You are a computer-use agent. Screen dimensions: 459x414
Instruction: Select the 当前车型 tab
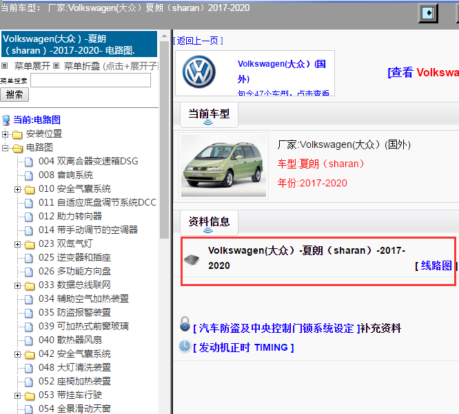tap(209, 115)
